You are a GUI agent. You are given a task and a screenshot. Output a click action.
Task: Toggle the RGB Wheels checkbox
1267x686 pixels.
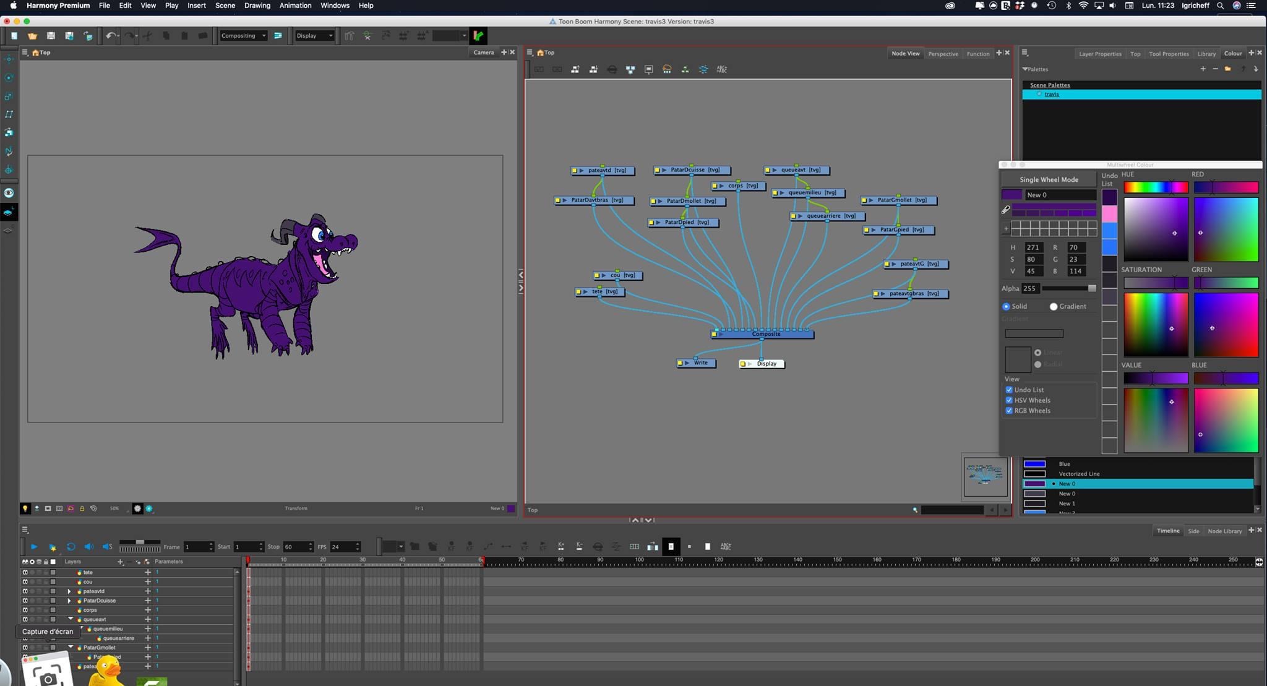(x=1009, y=411)
